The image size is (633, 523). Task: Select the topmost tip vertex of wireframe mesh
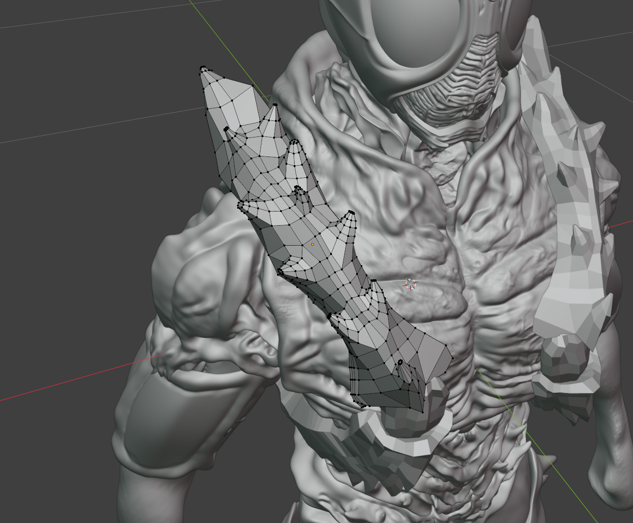click(203, 68)
